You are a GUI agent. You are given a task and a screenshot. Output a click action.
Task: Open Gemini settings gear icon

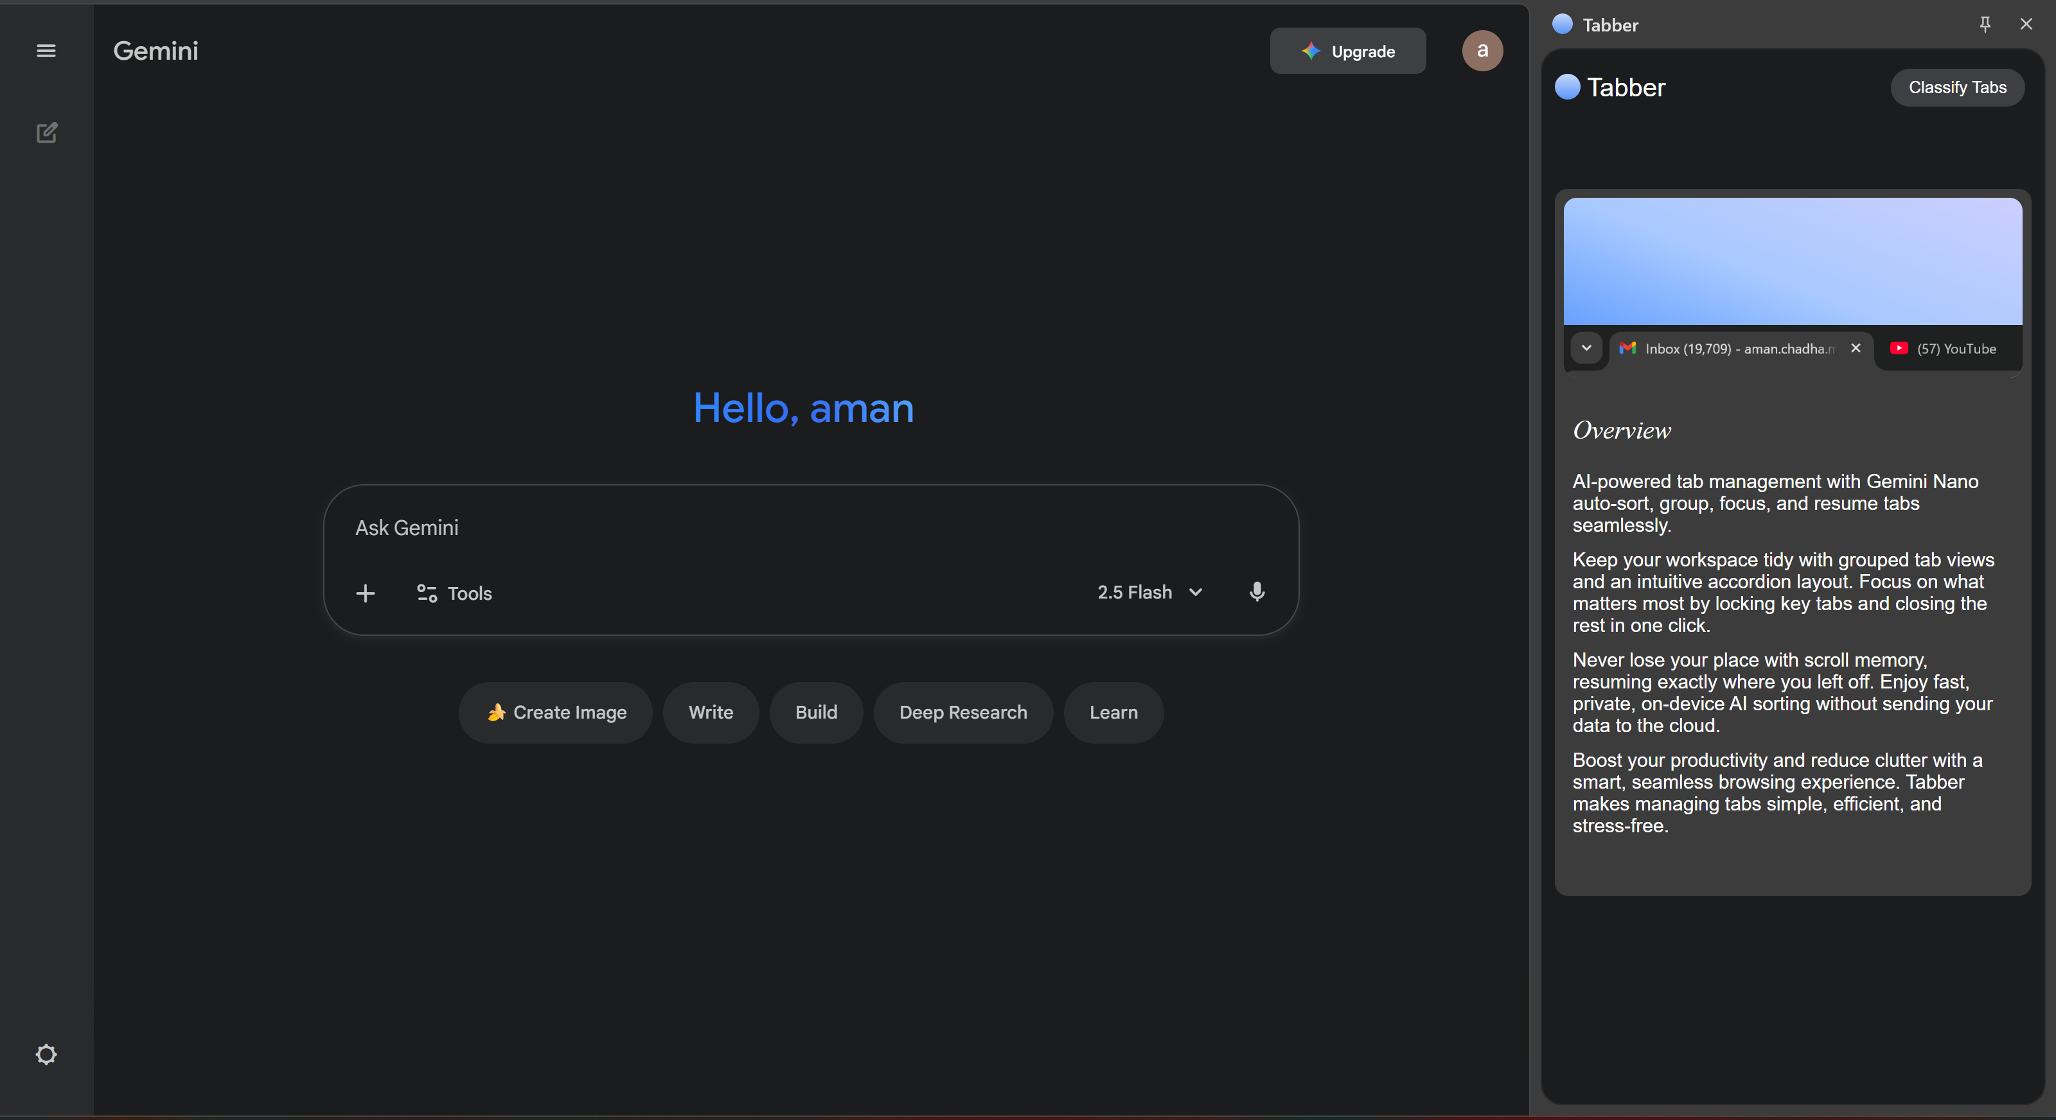coord(46,1054)
